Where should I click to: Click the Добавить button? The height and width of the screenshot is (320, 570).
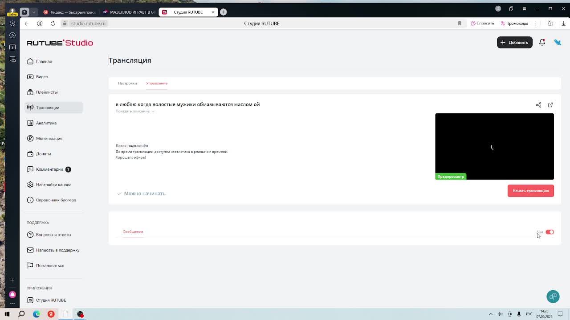[514, 42]
